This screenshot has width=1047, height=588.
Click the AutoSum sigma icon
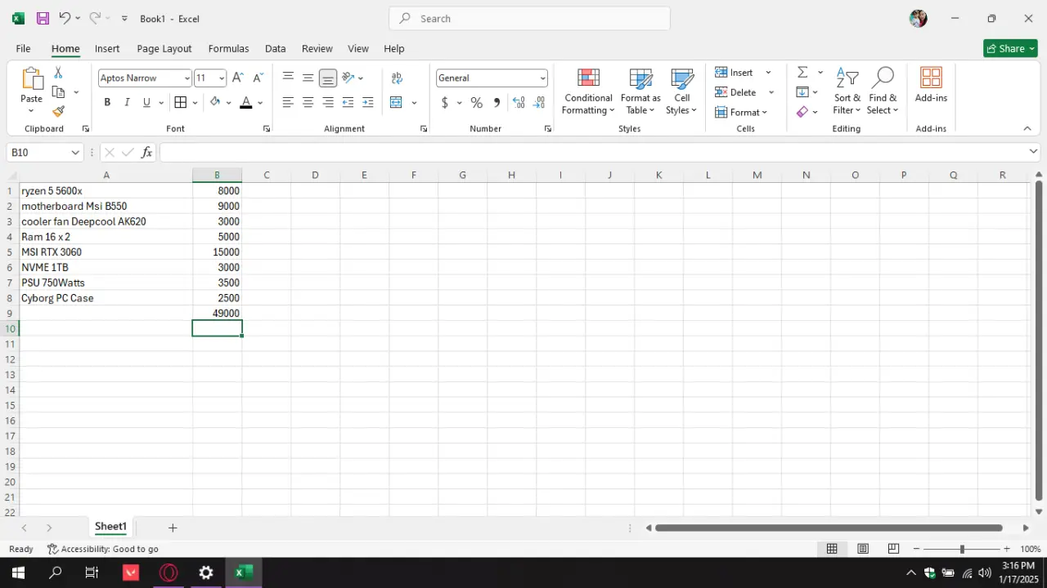(x=802, y=73)
